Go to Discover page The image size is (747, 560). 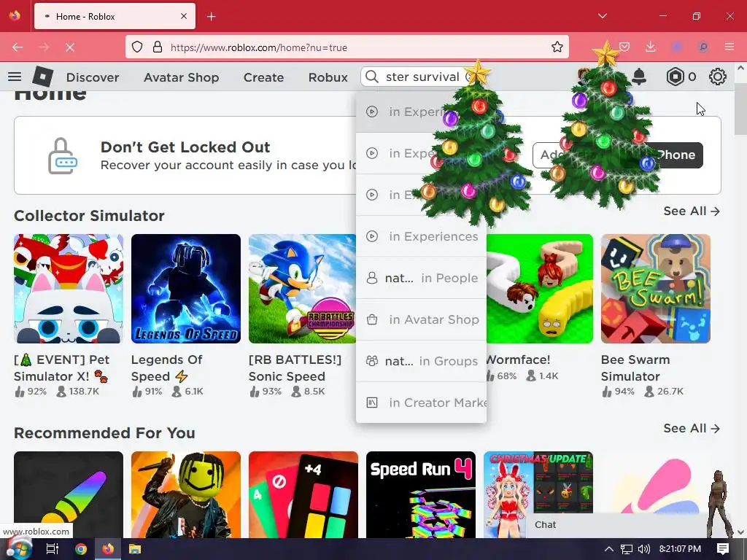(93, 77)
